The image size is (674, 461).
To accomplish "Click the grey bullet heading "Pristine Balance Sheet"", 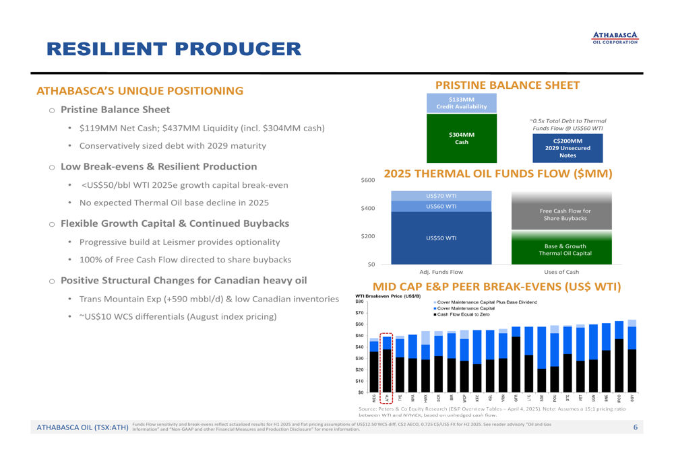I will (x=115, y=110).
